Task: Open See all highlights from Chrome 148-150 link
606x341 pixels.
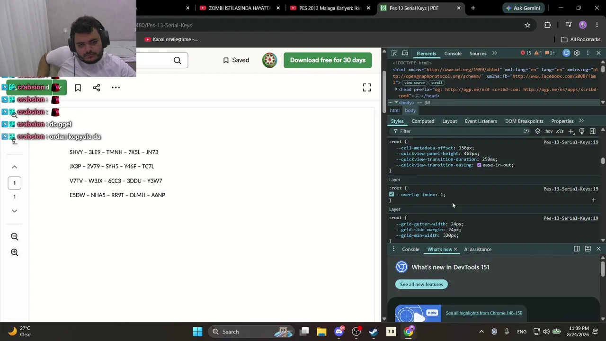Action: 484,313
